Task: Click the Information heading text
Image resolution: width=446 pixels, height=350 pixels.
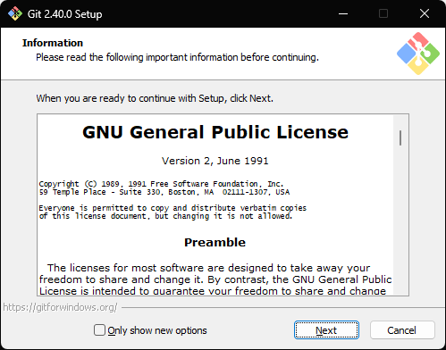Action: coord(53,43)
